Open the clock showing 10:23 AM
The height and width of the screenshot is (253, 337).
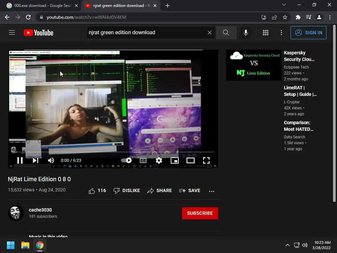click(x=321, y=245)
